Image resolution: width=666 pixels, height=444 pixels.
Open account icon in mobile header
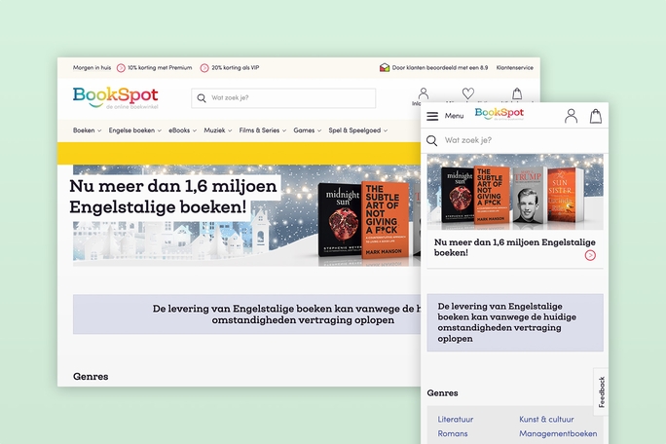pyautogui.click(x=571, y=116)
